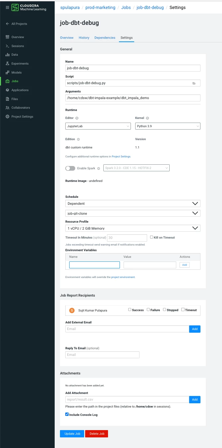Browse for script using folder icon
The image size is (222, 448).
click(x=194, y=83)
